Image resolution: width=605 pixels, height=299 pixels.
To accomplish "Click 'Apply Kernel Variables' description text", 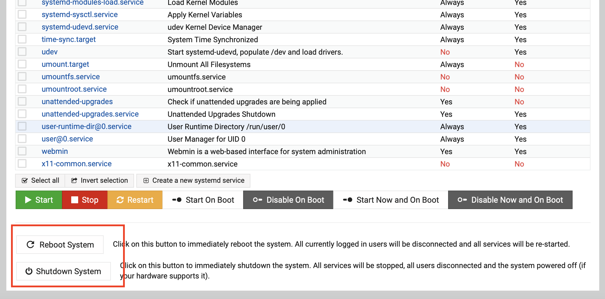I will [205, 15].
